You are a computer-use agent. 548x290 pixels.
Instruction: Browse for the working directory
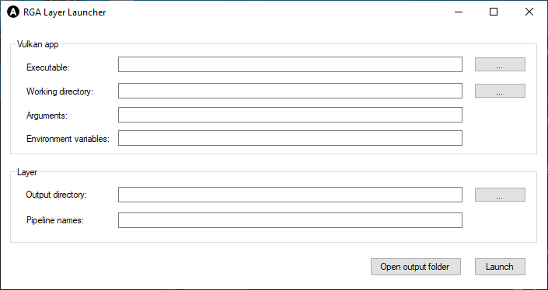(500, 91)
